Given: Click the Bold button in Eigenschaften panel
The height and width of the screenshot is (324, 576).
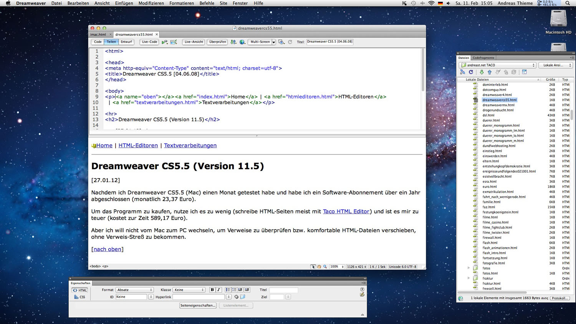Looking at the screenshot, I should click(x=212, y=290).
